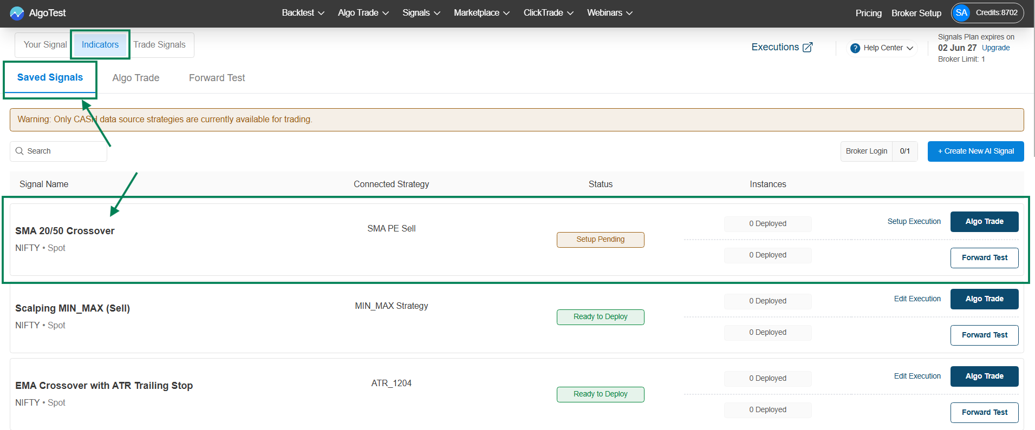
Task: Expand the ClickTrade dropdown
Action: pos(548,13)
